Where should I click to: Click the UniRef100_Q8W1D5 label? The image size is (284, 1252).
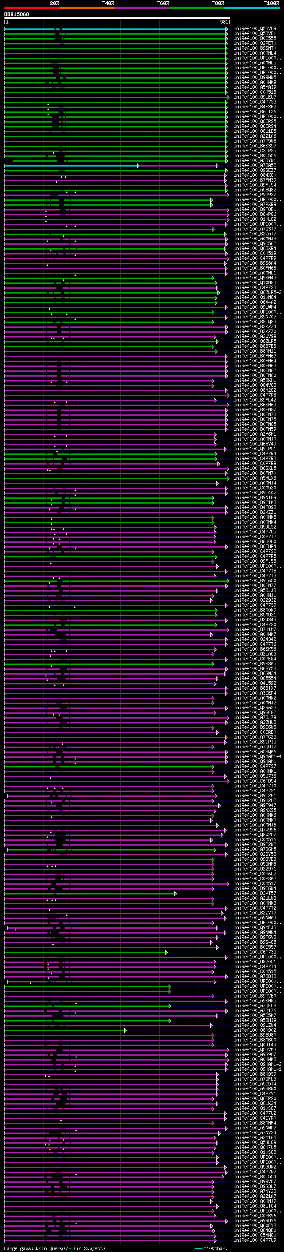(x=254, y=131)
